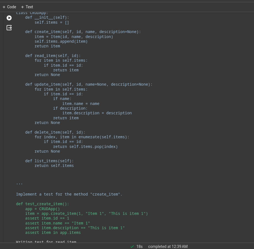Click the "completed at 12:39 AM" status

[168, 247]
